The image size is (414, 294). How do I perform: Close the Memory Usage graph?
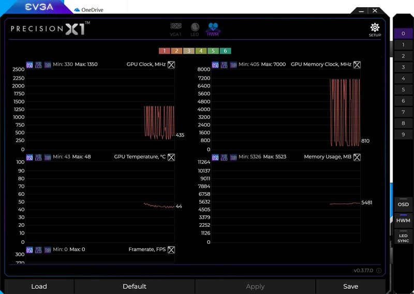pyautogui.click(x=357, y=157)
